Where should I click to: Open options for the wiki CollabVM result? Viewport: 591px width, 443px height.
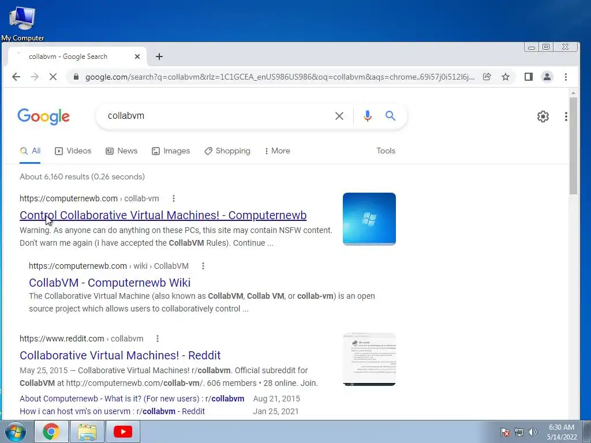[203, 266]
